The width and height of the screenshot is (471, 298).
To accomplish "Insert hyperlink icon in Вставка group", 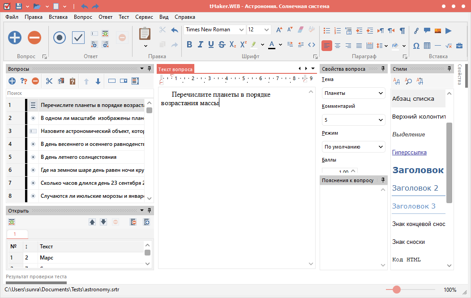I will coord(416,30).
